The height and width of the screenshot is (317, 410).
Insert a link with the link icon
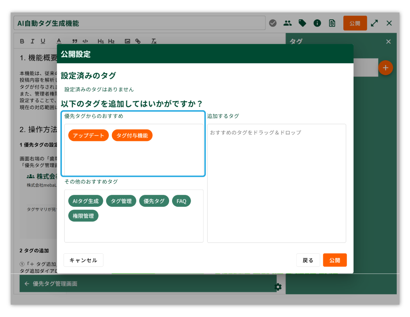click(138, 41)
